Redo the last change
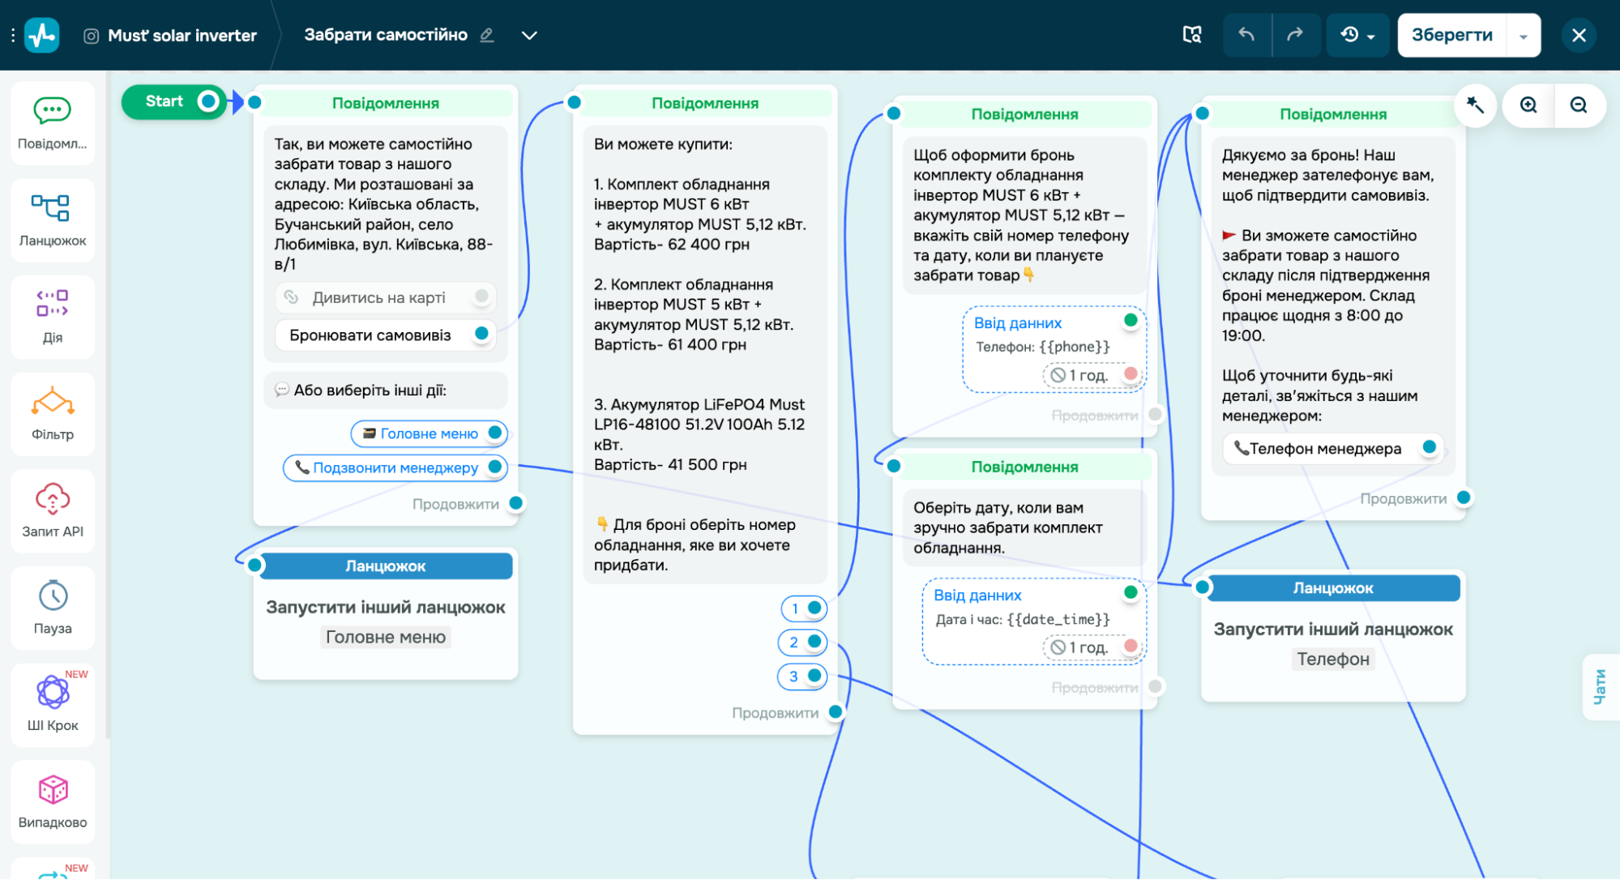The height and width of the screenshot is (880, 1620). [1295, 35]
